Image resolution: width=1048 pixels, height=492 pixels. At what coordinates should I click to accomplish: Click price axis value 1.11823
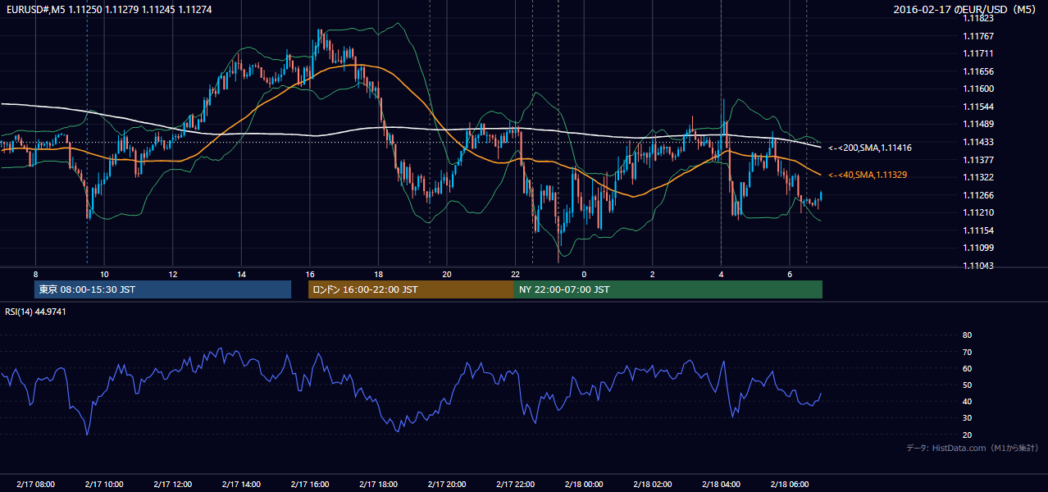pos(978,17)
